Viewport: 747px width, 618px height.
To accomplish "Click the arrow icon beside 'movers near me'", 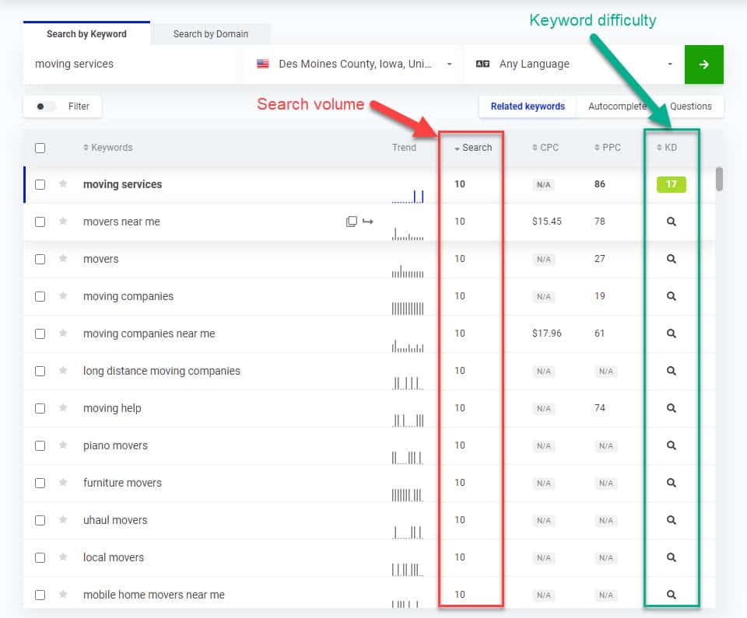I will [x=368, y=222].
